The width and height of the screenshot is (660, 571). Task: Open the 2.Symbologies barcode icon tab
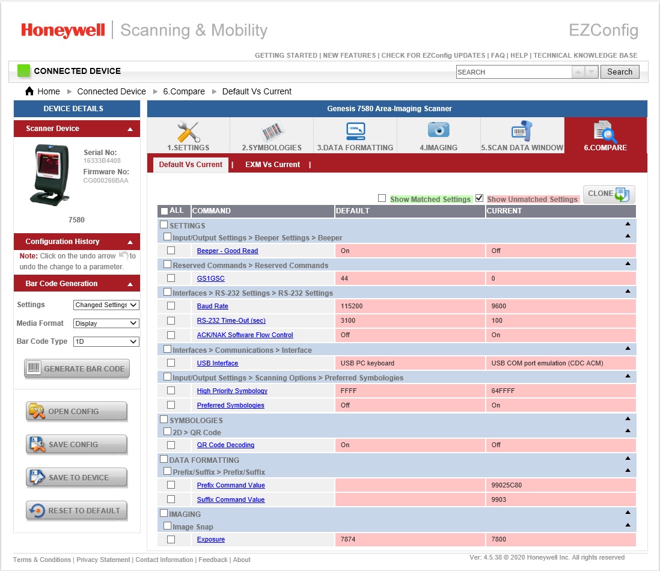pyautogui.click(x=272, y=132)
